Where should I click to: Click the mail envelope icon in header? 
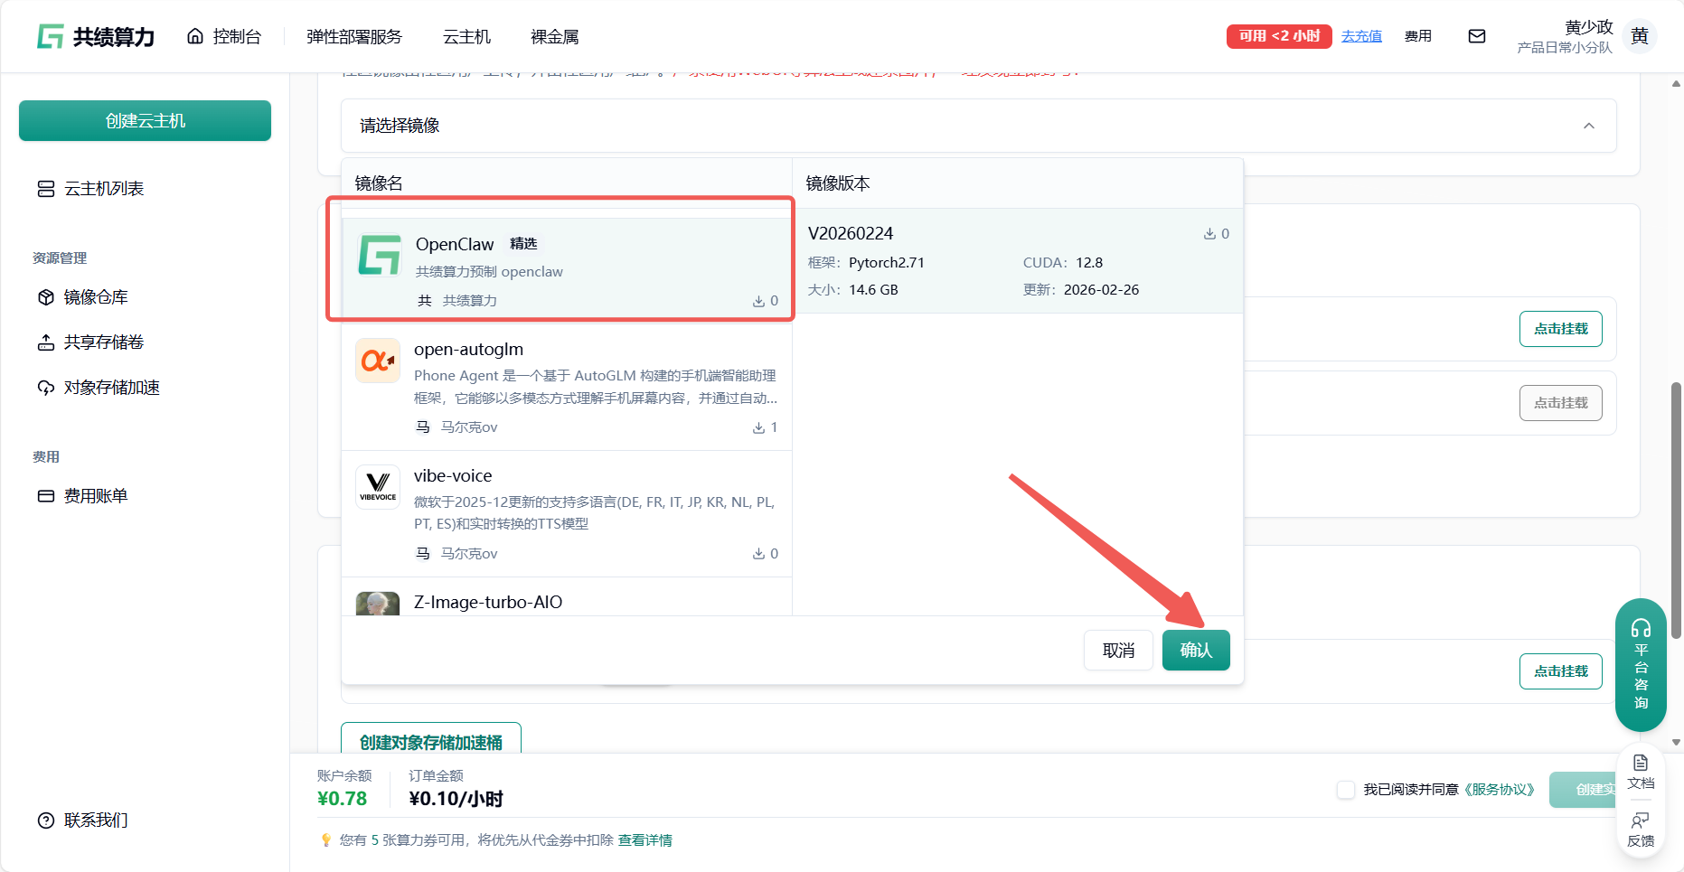pyautogui.click(x=1476, y=36)
